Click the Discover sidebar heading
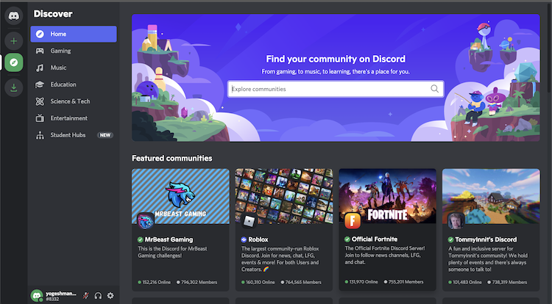 click(x=53, y=14)
